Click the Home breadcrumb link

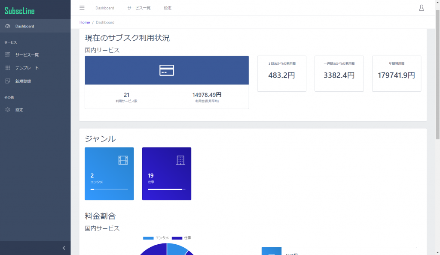point(85,22)
